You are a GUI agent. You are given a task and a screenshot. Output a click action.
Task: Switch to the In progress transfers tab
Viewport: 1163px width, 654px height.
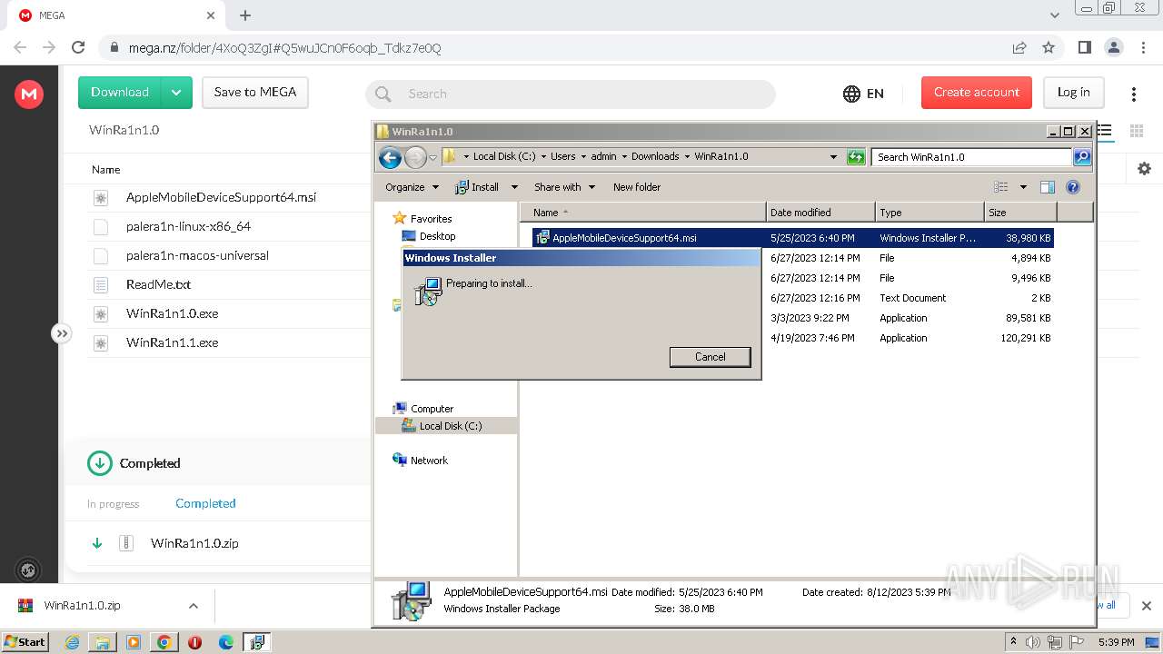click(114, 504)
